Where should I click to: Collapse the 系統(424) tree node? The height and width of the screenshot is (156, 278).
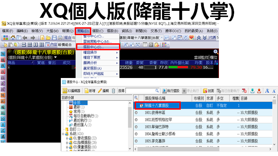point(63,134)
